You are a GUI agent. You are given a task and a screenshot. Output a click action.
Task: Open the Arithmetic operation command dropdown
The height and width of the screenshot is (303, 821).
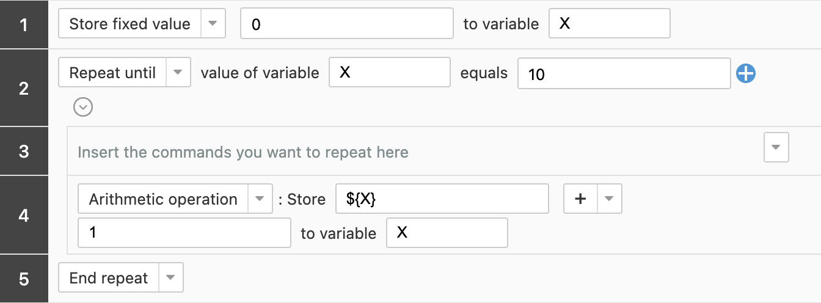260,199
